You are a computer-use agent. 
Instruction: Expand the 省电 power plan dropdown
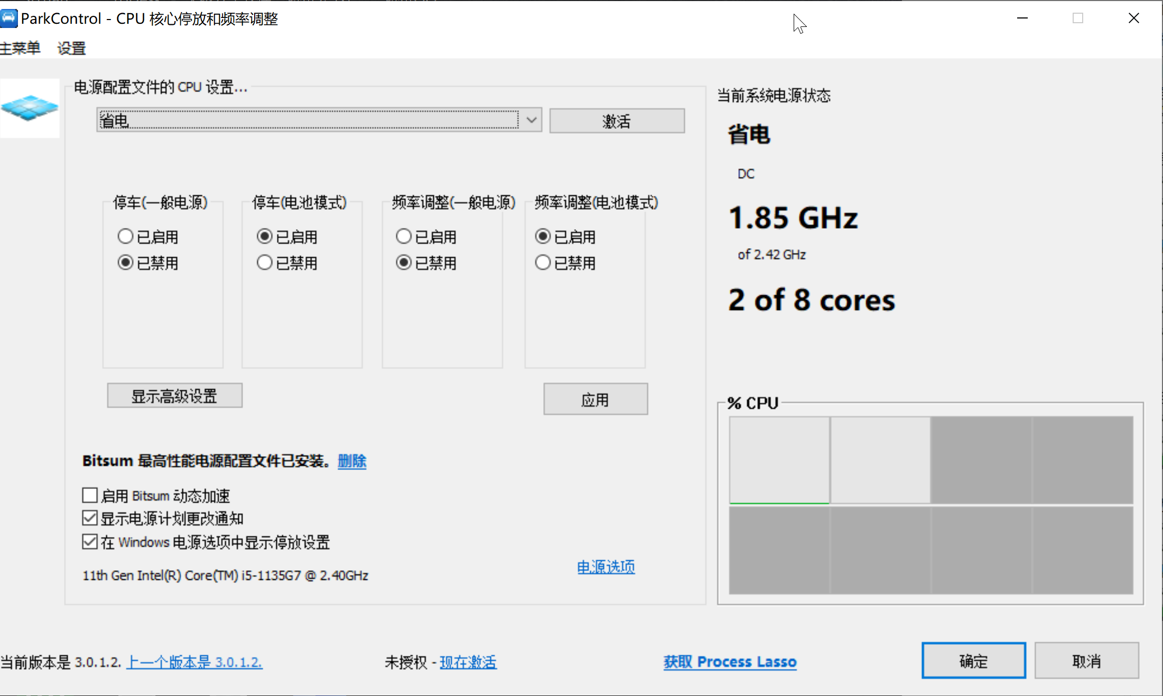[532, 120]
